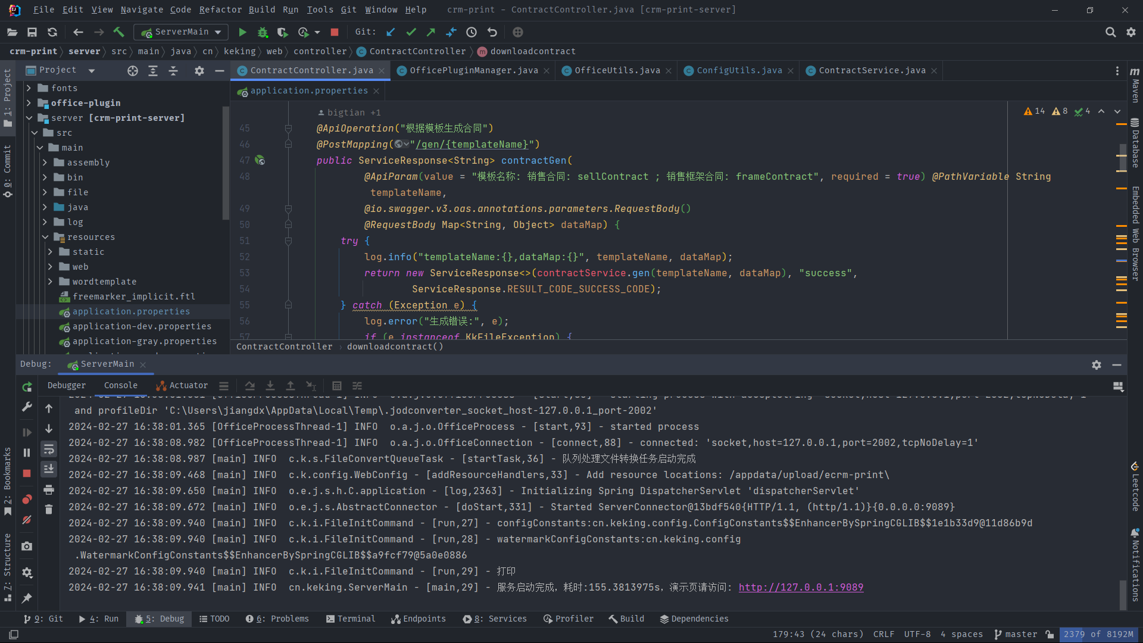Switch to OfficeUtils.java editor tab
Viewport: 1143px width, 643px height.
[x=617, y=70]
